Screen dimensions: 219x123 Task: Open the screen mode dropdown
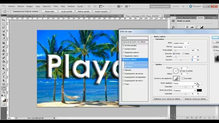(x=128, y=6)
